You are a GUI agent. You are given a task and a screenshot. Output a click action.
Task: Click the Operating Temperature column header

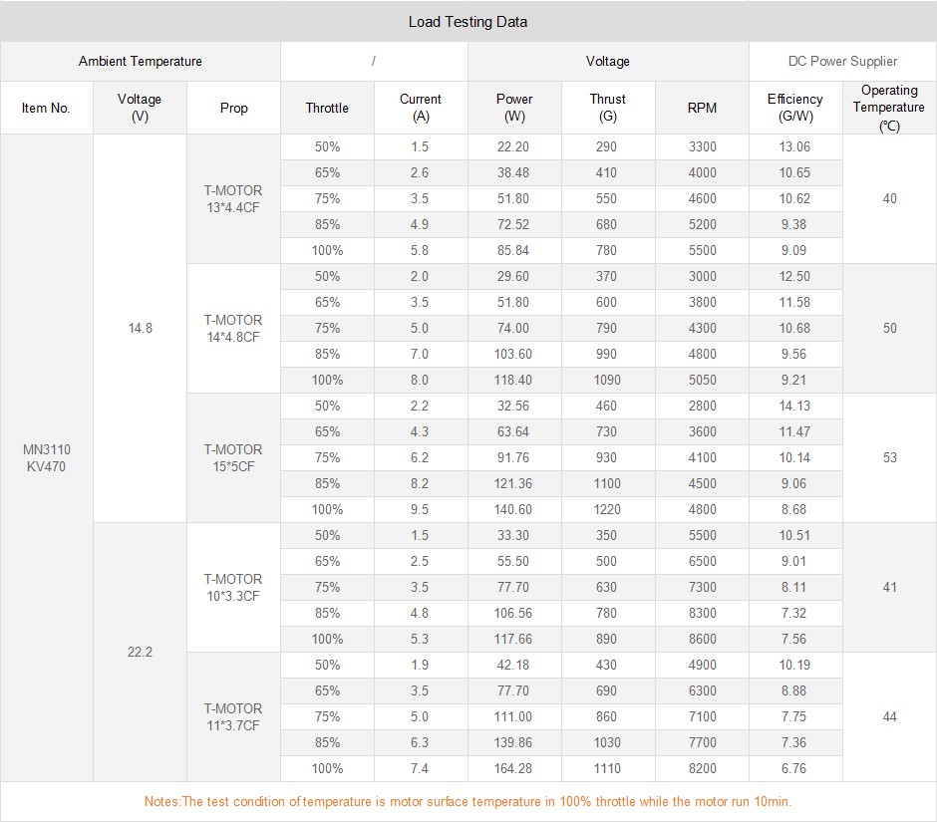[x=889, y=108]
